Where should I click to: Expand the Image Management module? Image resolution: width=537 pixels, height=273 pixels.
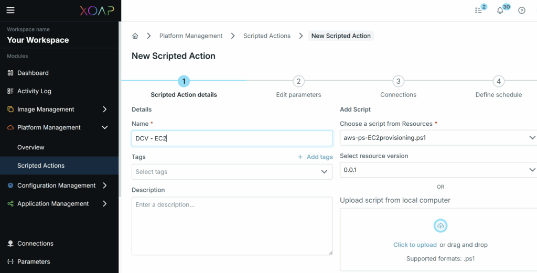coord(104,109)
